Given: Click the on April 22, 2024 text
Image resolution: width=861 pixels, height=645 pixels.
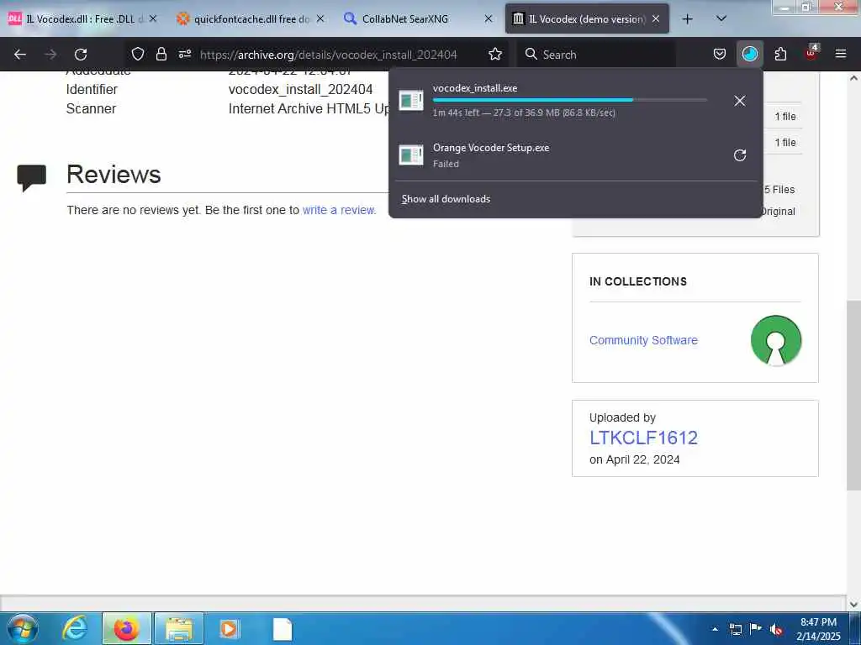Looking at the screenshot, I should click(634, 459).
